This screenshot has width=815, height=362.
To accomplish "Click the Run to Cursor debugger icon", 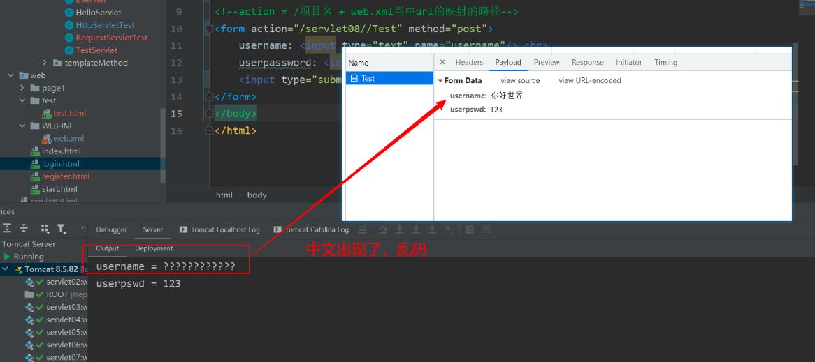I will click(449, 229).
